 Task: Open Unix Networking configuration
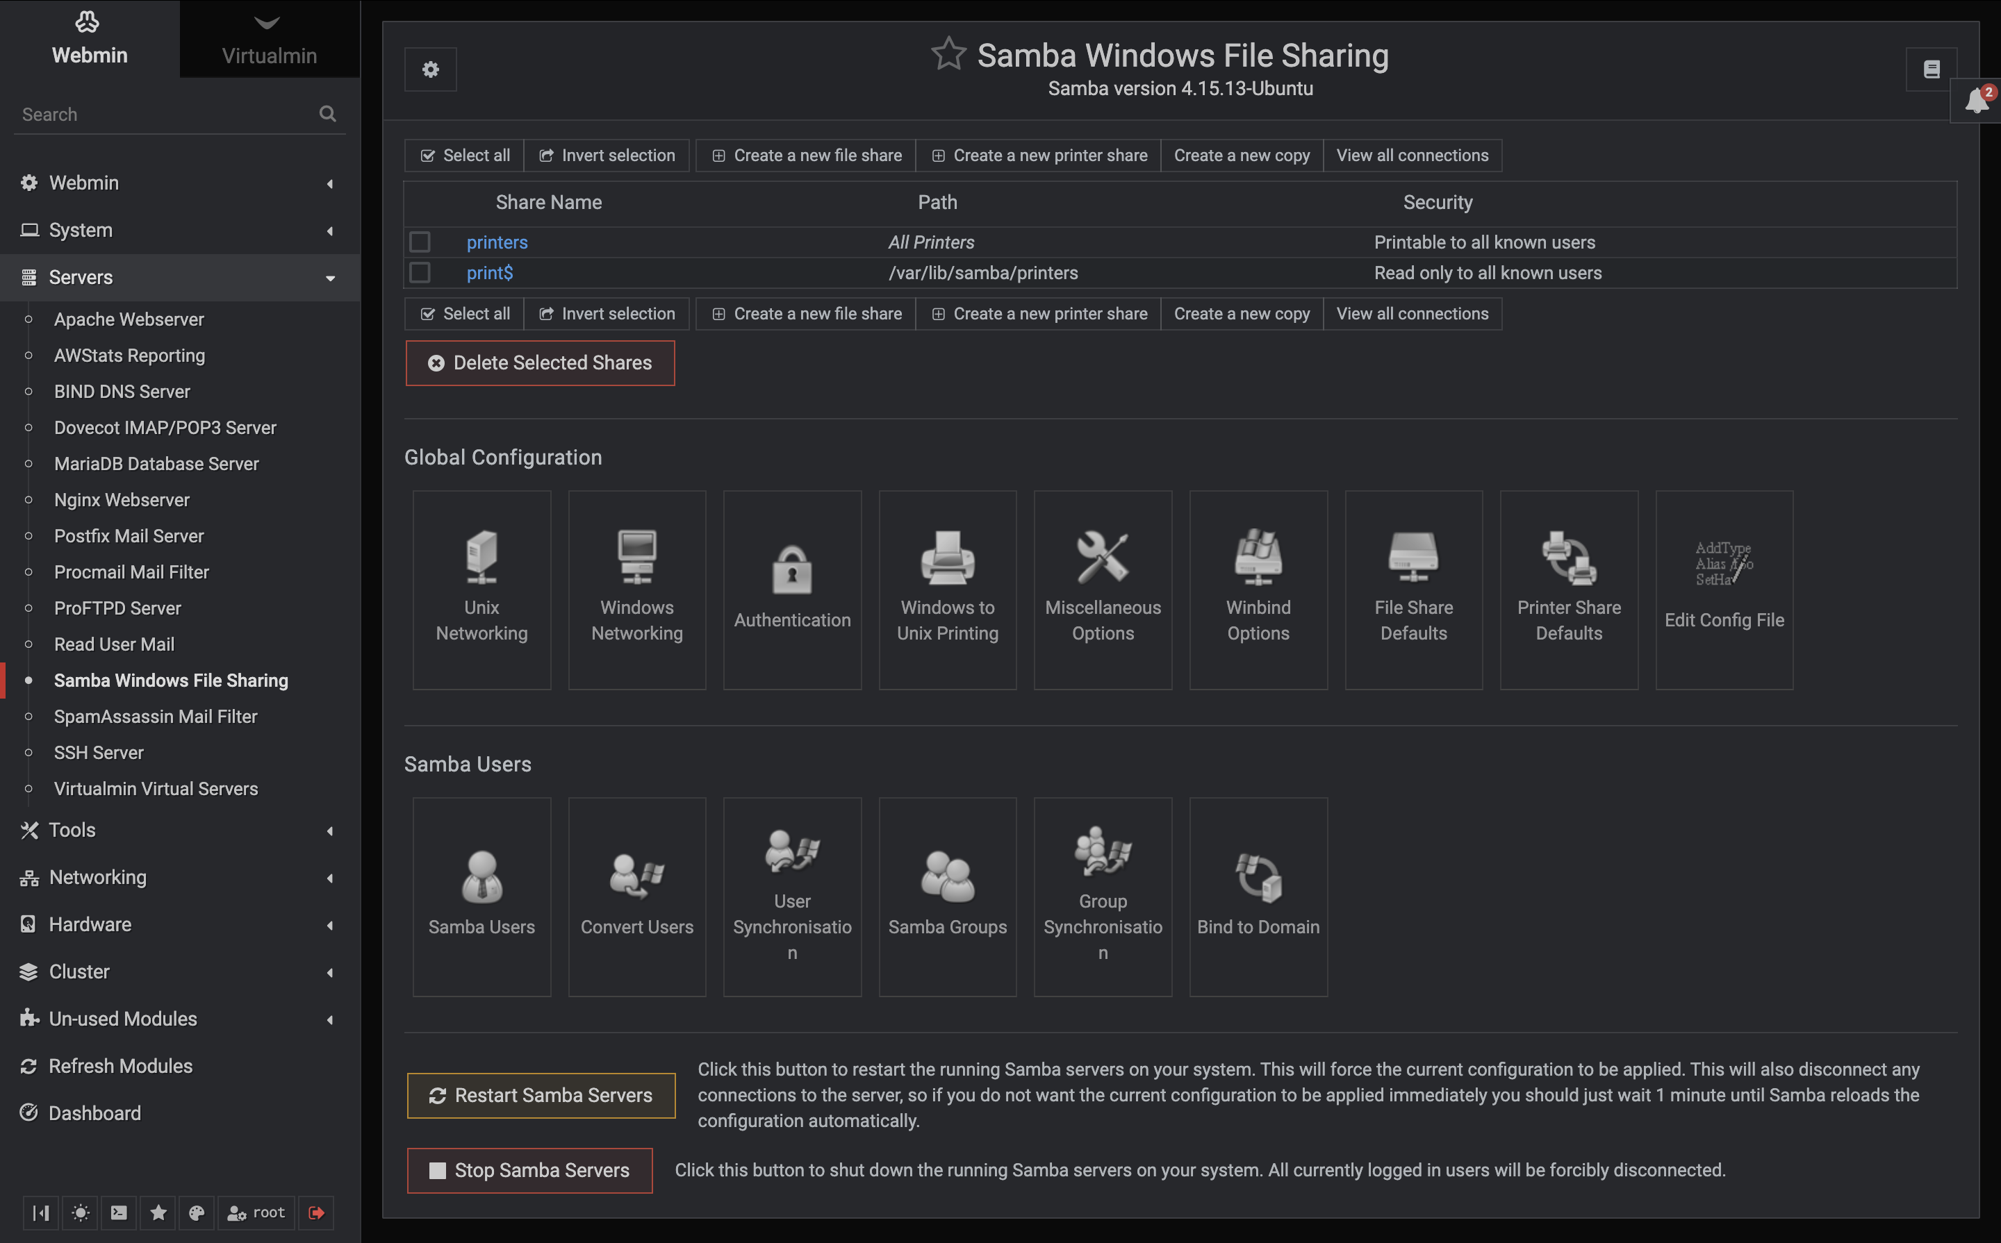[481, 590]
